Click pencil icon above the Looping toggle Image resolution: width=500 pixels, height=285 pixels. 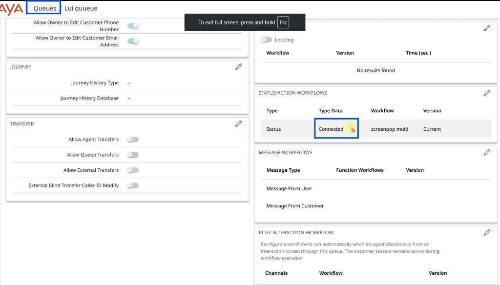[x=487, y=28]
